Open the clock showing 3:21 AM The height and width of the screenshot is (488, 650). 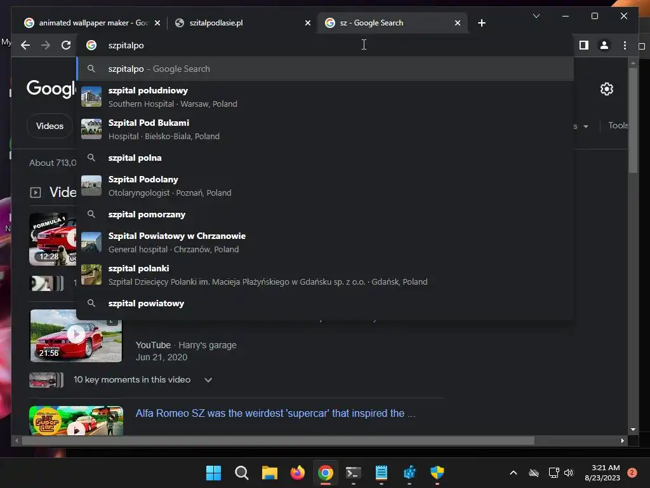click(602, 473)
